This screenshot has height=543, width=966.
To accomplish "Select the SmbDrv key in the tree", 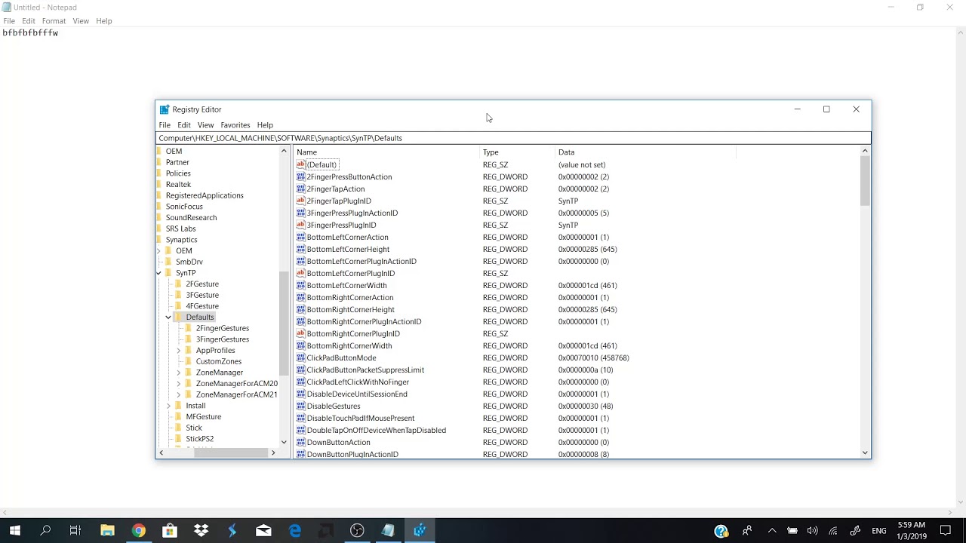I will pos(189,262).
